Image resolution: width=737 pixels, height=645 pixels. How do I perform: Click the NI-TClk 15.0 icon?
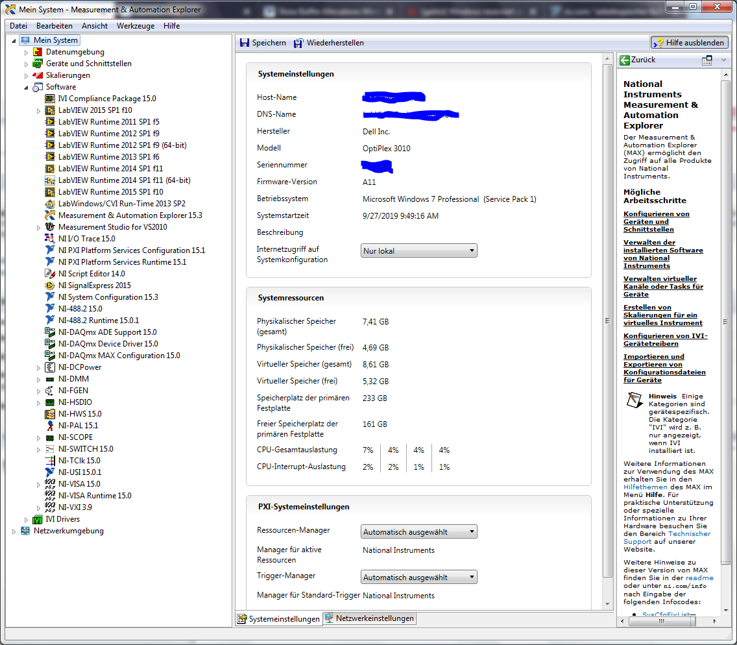(50, 461)
